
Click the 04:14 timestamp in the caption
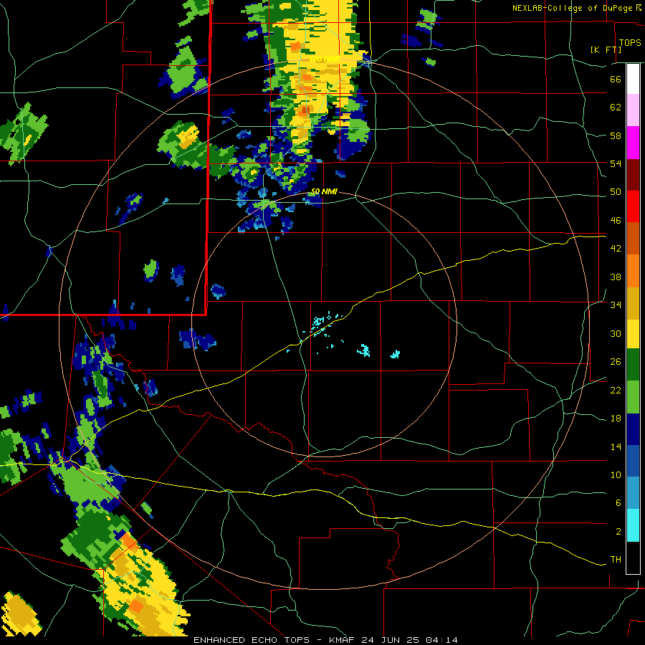[441, 640]
